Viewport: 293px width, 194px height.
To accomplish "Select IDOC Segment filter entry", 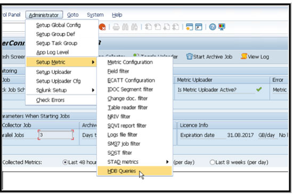I will click(x=135, y=90).
